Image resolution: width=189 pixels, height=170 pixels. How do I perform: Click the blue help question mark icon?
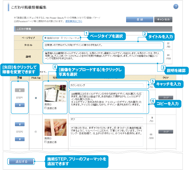(175, 7)
